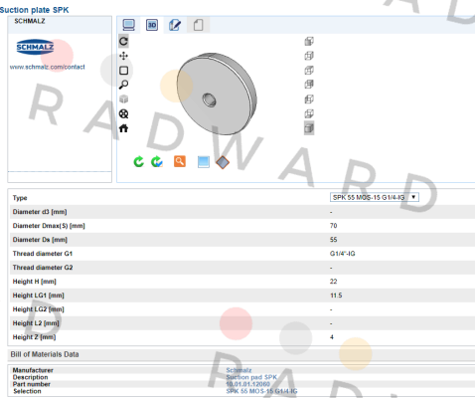Click the Height L2 [mm] row label
Image resolution: width=475 pixels, height=398 pixels.
36,323
